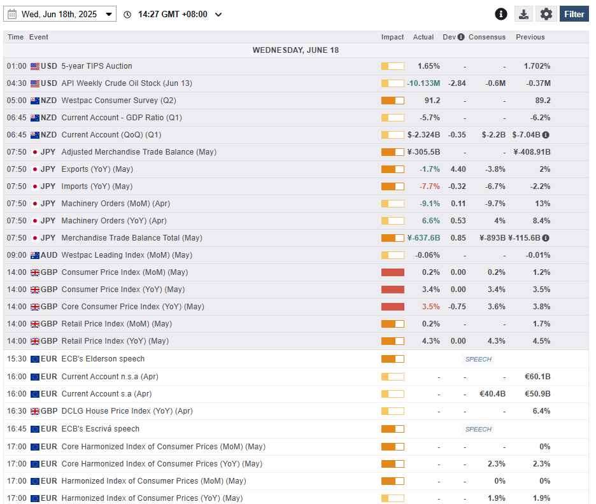Click the Previous column header
Screen dimensions: 596x504
pyautogui.click(x=530, y=37)
